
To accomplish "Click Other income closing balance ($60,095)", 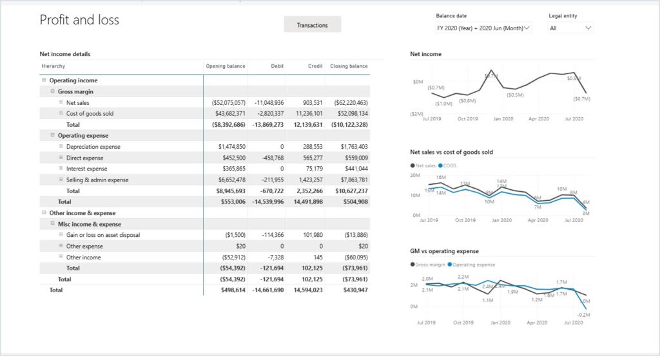I will tap(356, 258).
